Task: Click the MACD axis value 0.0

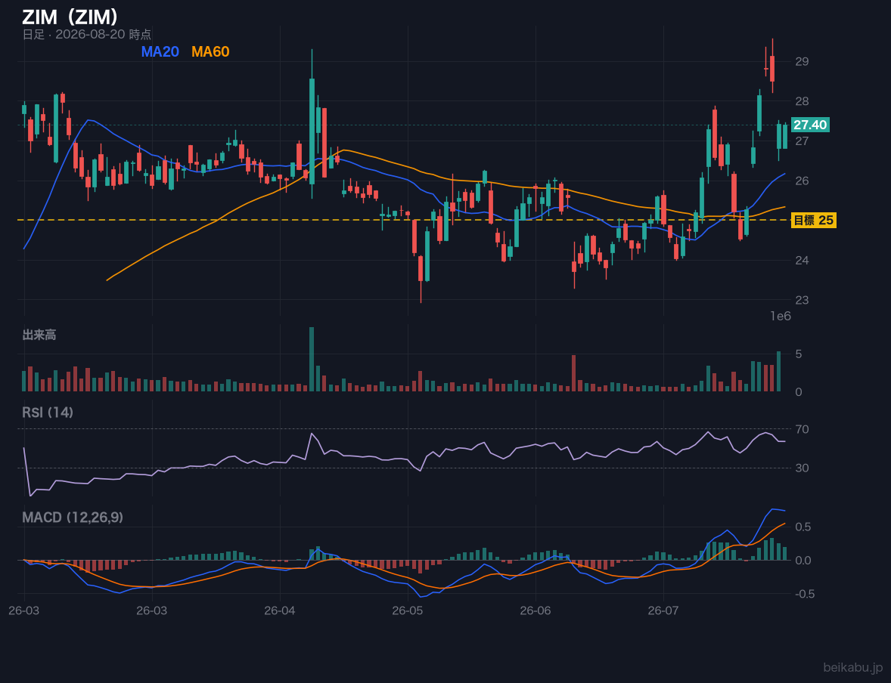Action: (803, 561)
